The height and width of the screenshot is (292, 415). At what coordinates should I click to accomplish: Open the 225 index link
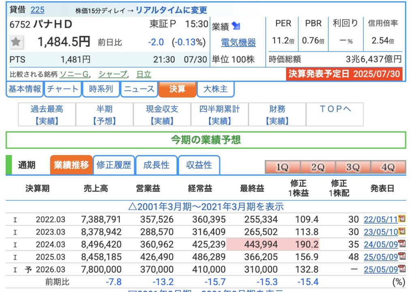click(37, 10)
